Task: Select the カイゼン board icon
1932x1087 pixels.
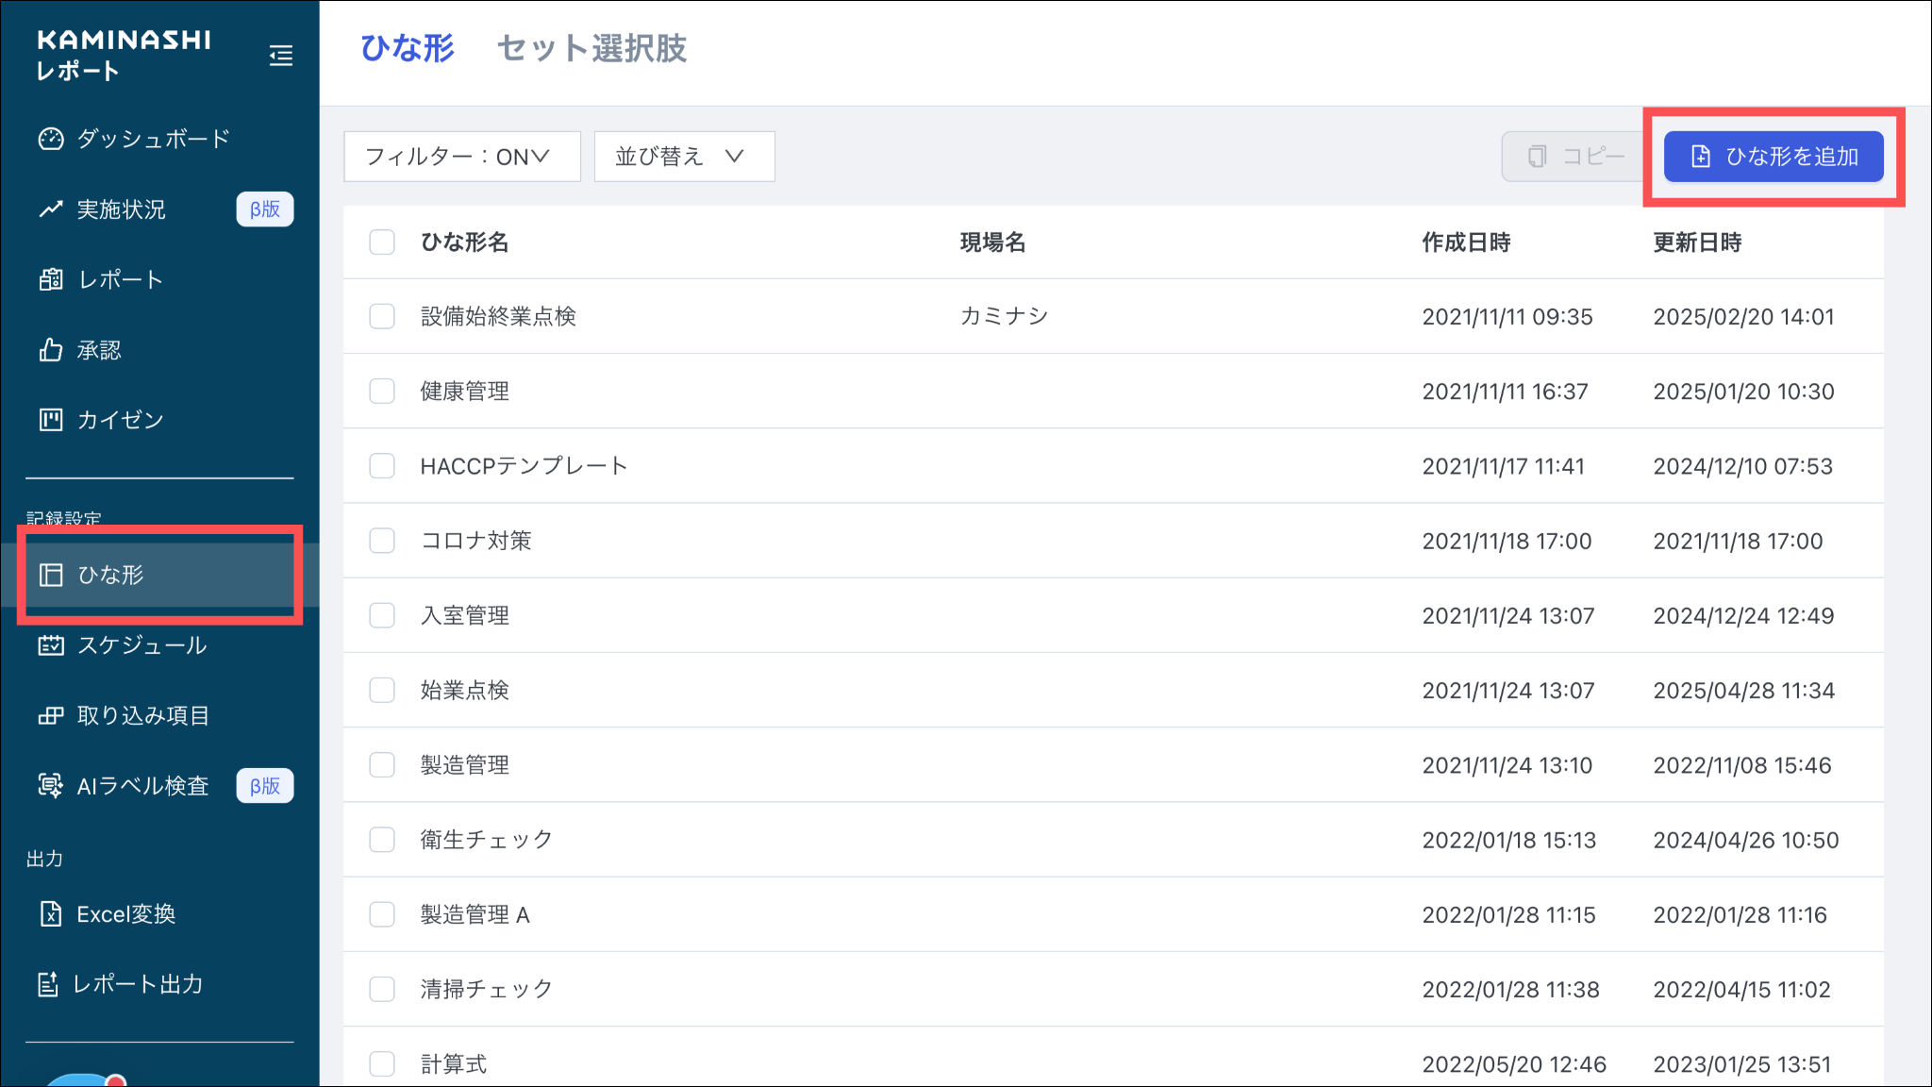Action: pos(51,420)
